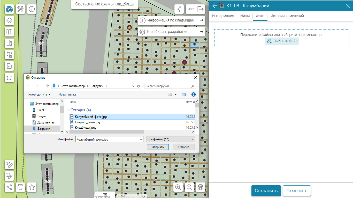
Task: Open the Упорядочить dropdown menu
Action: coord(39,94)
